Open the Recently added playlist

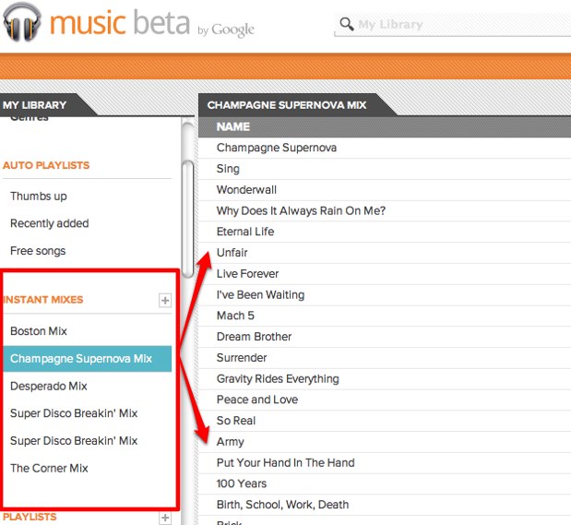point(49,223)
